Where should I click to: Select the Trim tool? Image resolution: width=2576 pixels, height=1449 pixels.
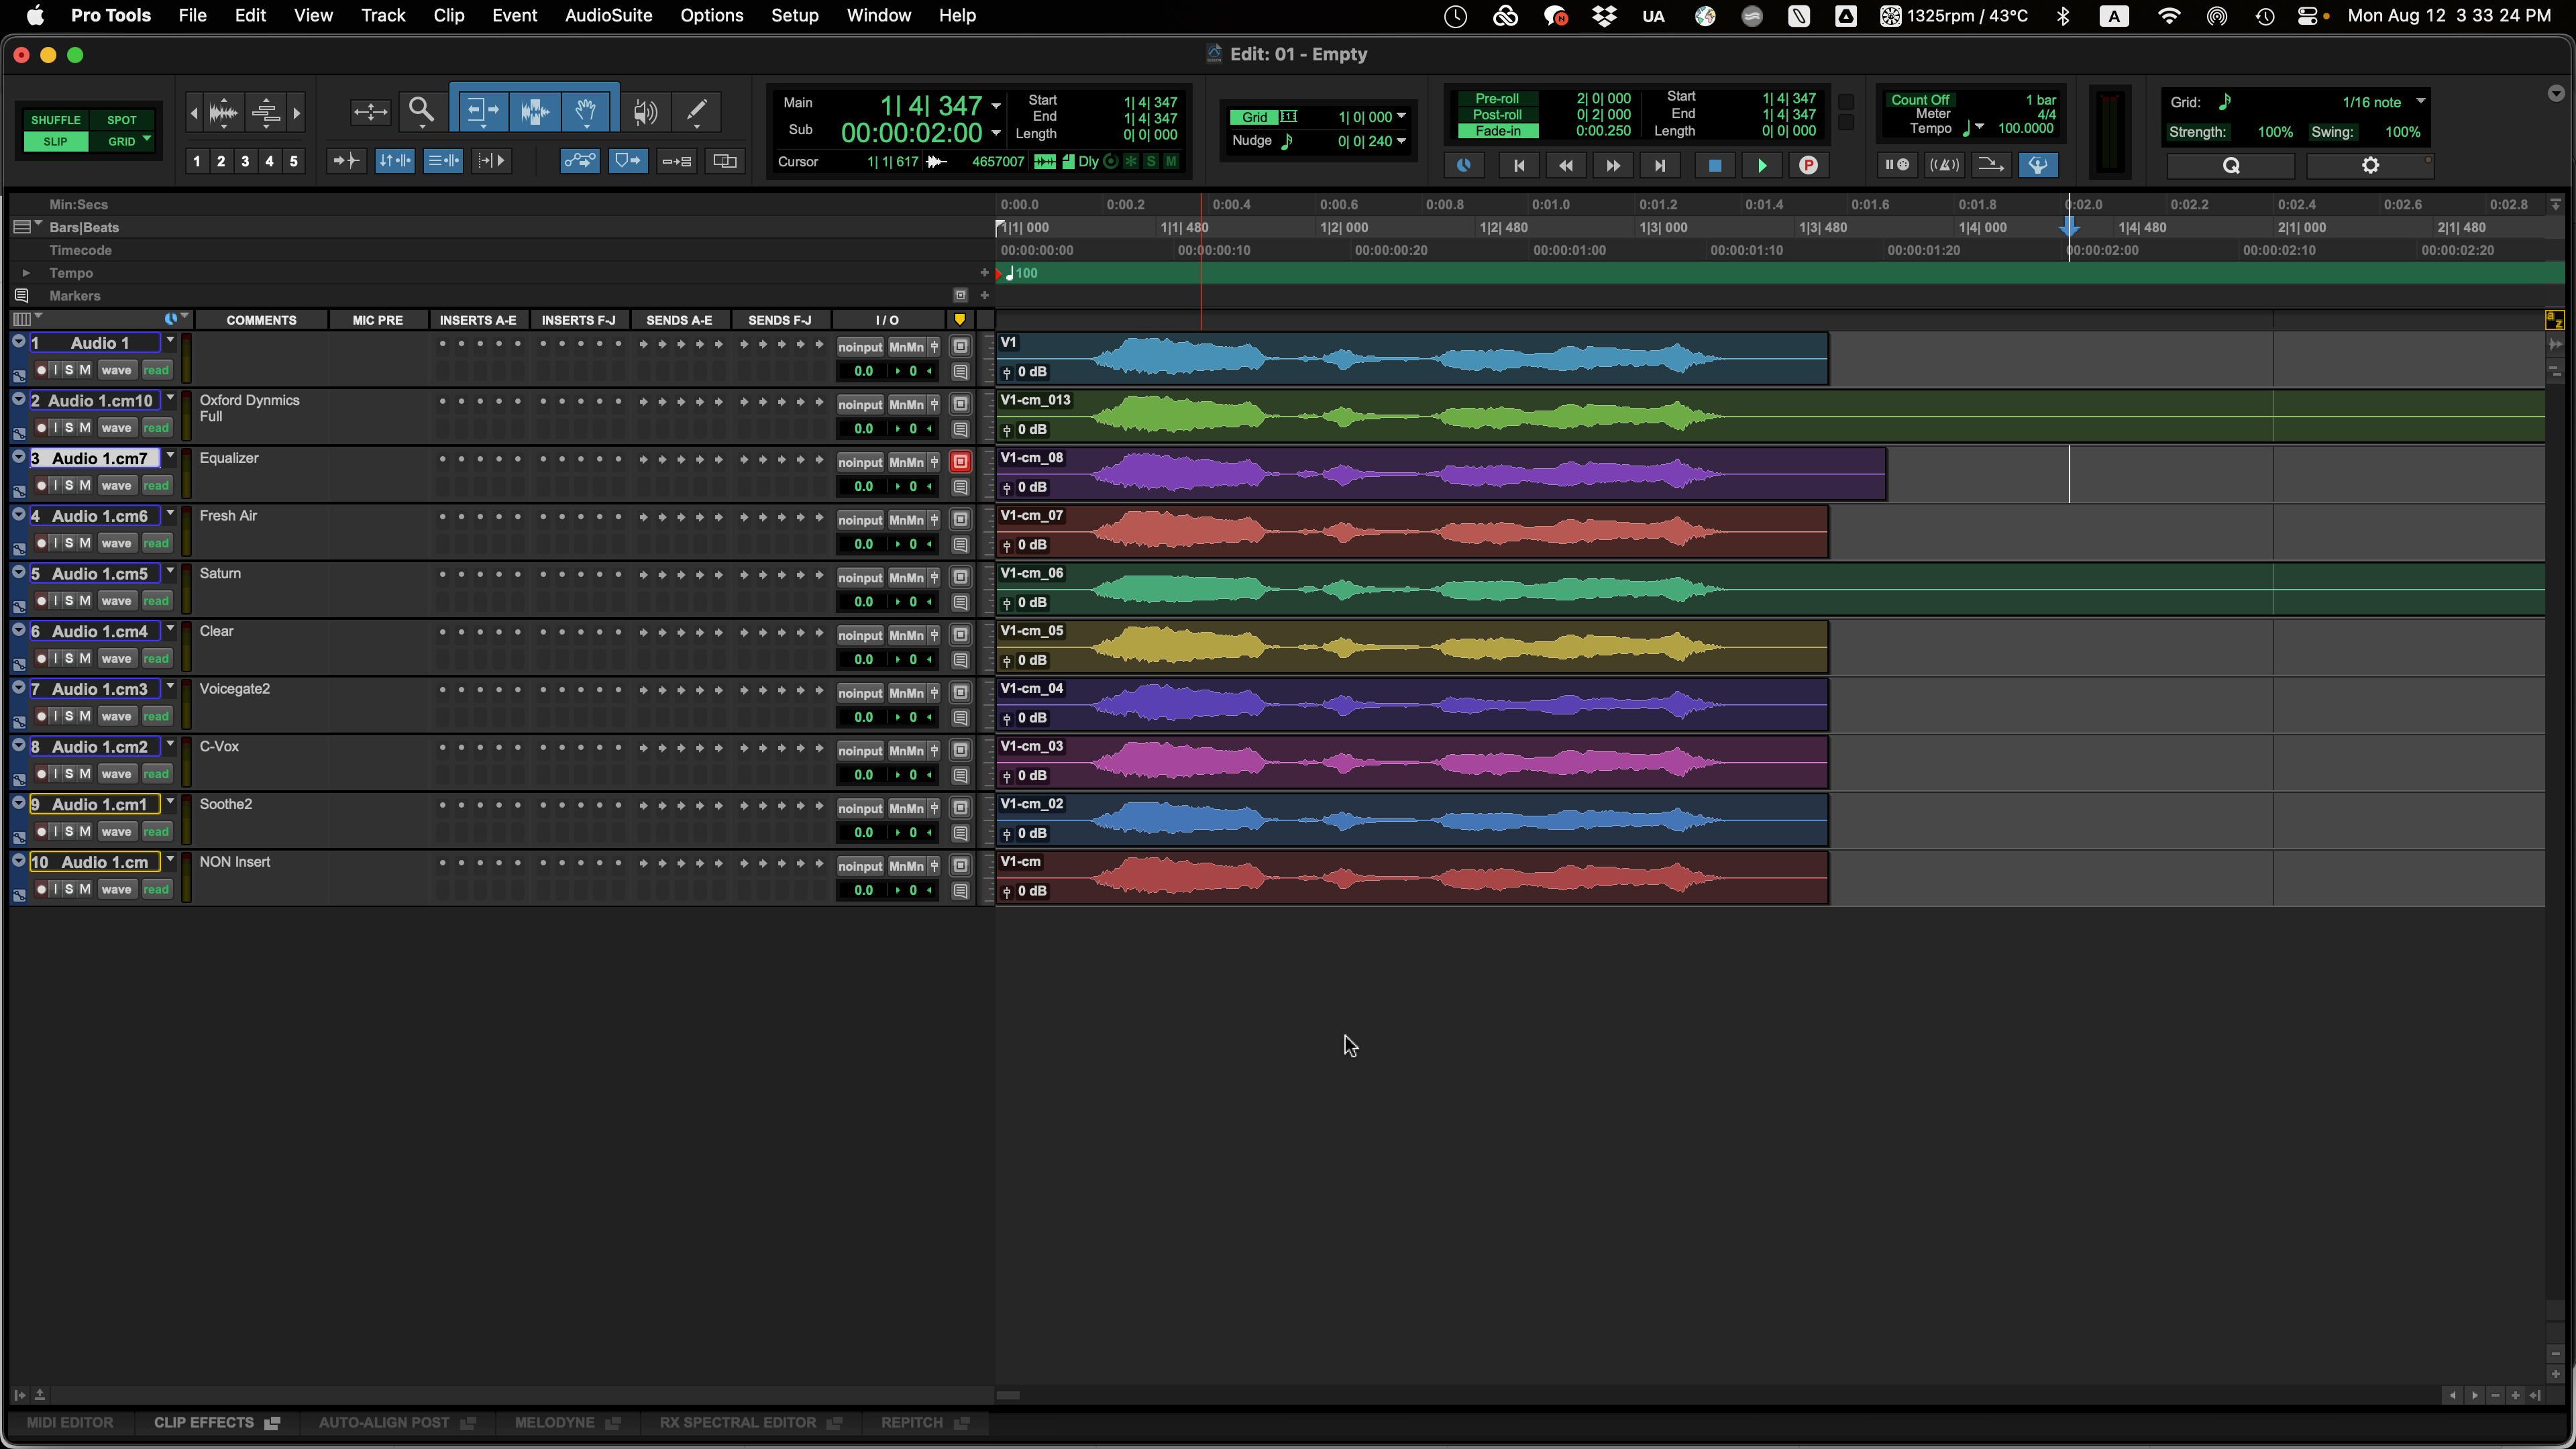[x=482, y=111]
